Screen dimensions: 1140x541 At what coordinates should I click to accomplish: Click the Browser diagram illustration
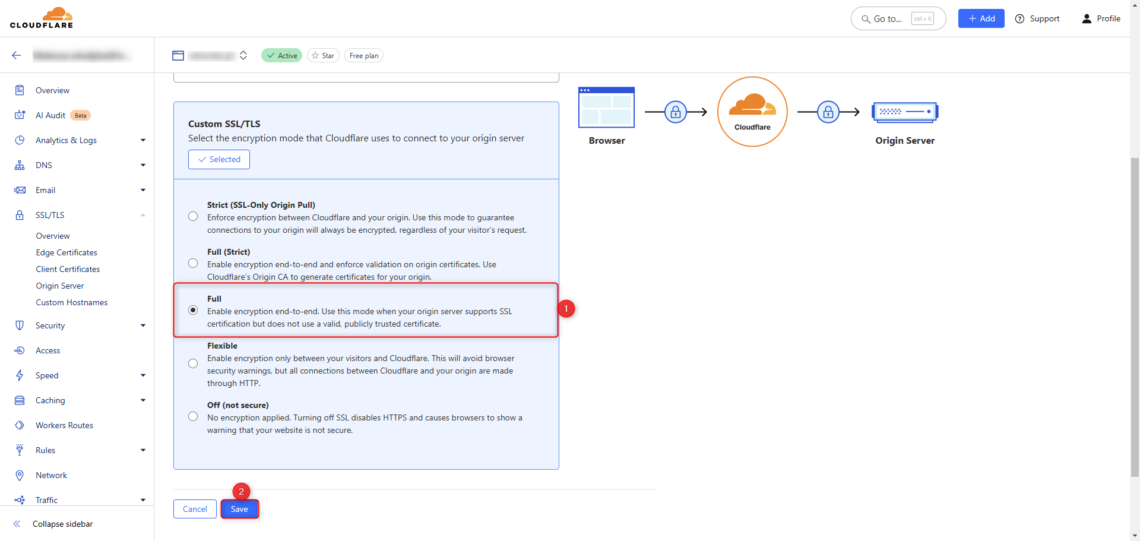(607, 107)
